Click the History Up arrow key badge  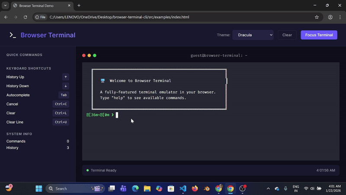point(66,77)
